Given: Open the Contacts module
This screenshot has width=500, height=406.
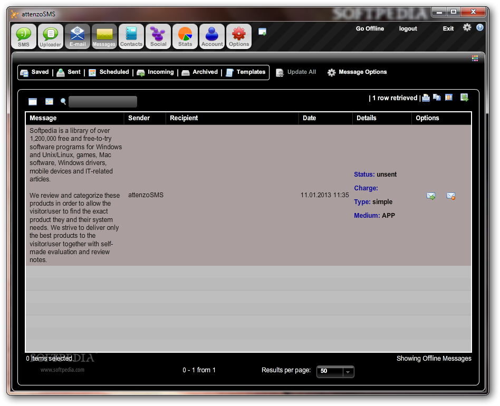Looking at the screenshot, I should click(x=131, y=36).
